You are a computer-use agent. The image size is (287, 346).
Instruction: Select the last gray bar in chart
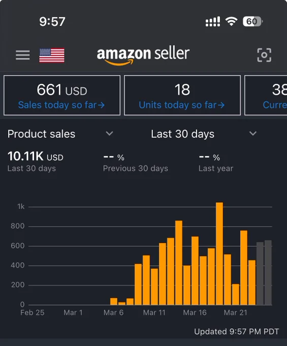268,273
